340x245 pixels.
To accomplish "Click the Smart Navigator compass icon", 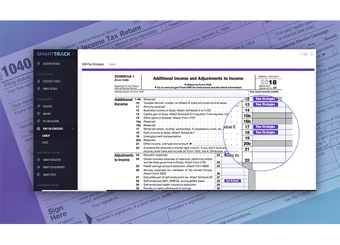I will pyautogui.click(x=39, y=160).
